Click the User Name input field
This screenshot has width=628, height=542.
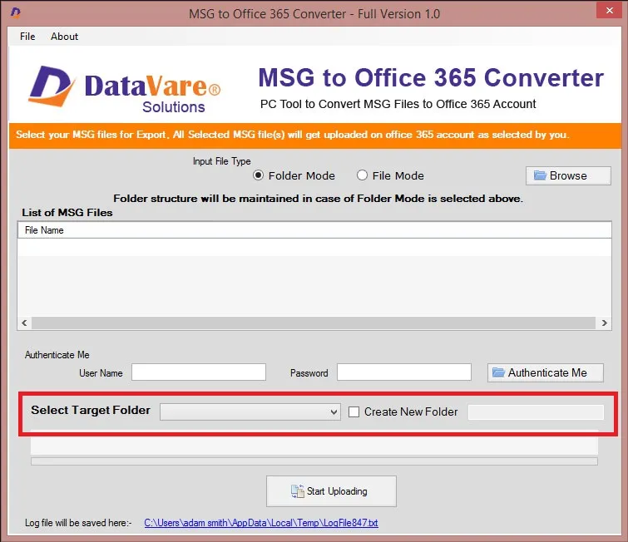tap(199, 372)
